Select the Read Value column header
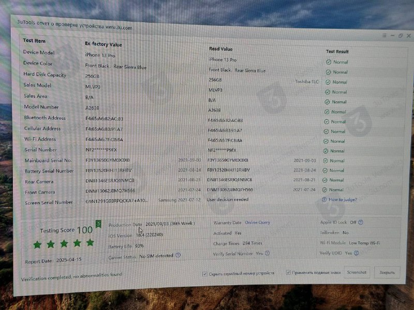 221,49
